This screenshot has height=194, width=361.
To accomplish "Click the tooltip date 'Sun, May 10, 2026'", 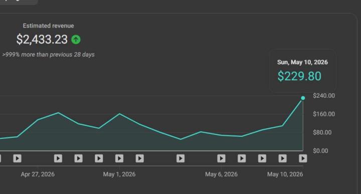I will pos(302,62).
